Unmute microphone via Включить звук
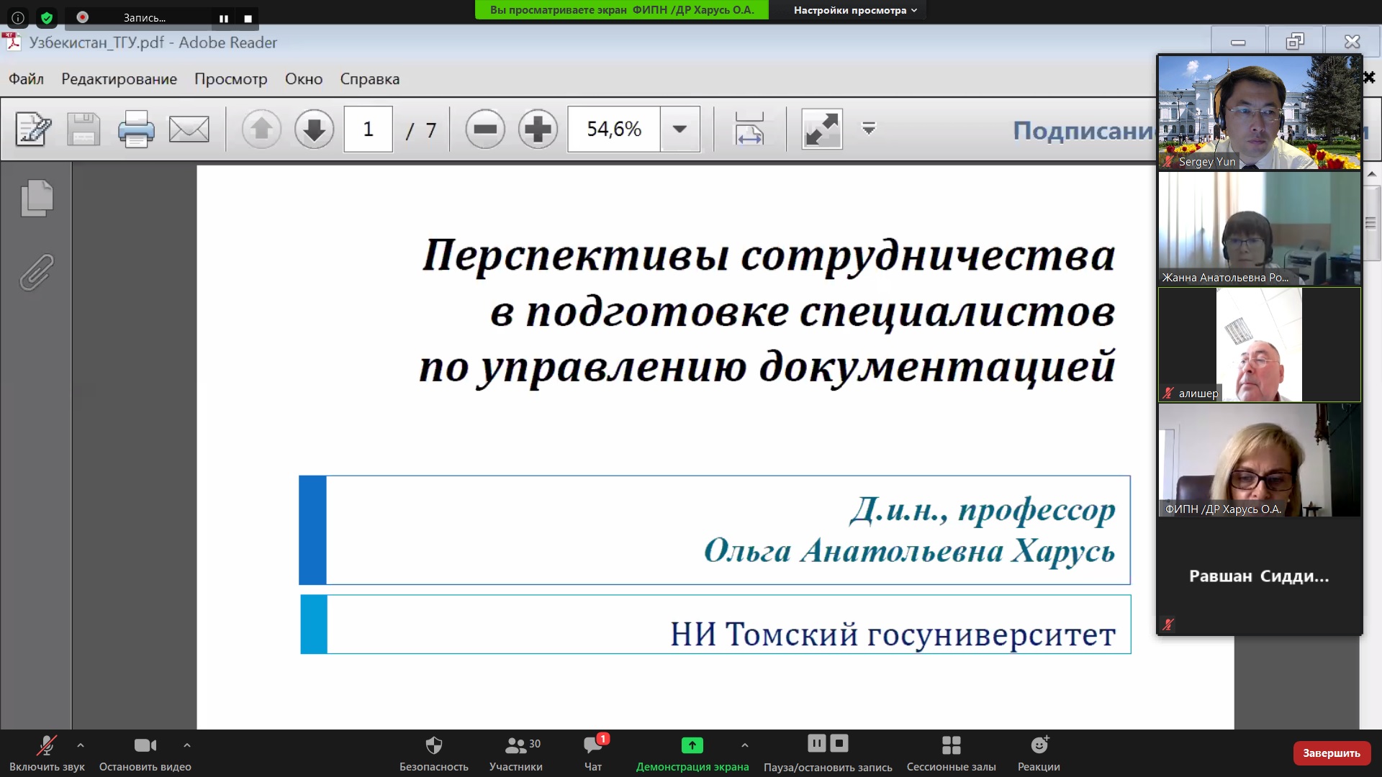 pos(47,753)
